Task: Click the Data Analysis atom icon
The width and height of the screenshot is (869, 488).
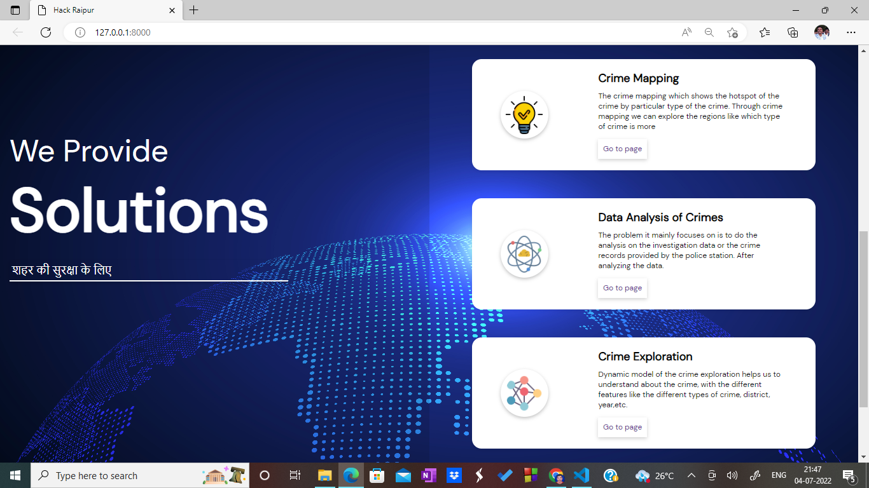Action: pos(524,254)
